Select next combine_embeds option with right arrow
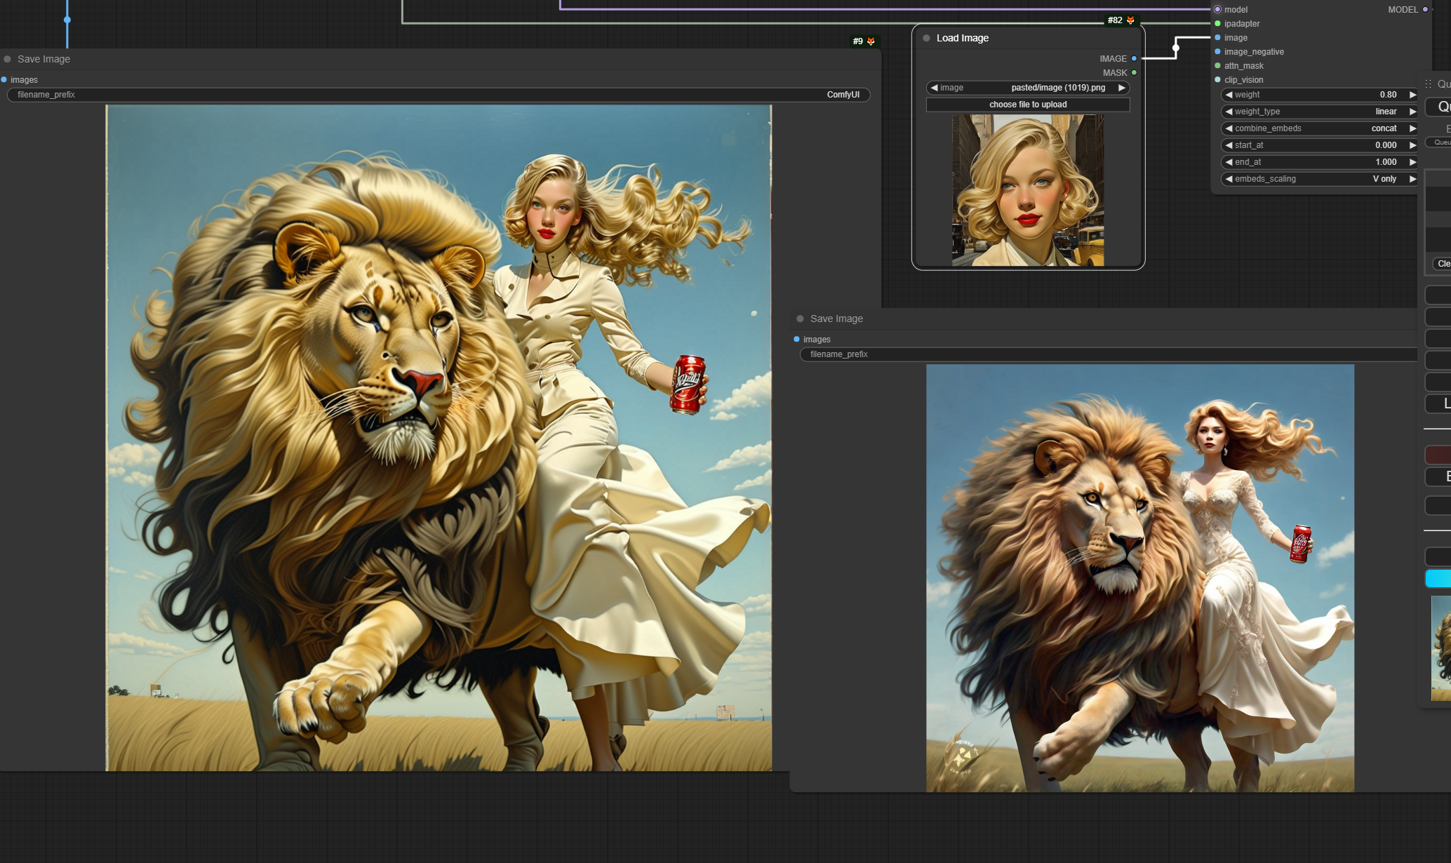Screen dimensions: 1451x863 tap(1412, 128)
